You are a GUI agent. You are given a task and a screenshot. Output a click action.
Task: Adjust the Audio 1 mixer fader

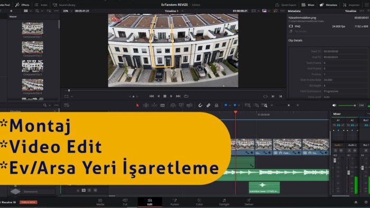tap(335, 160)
